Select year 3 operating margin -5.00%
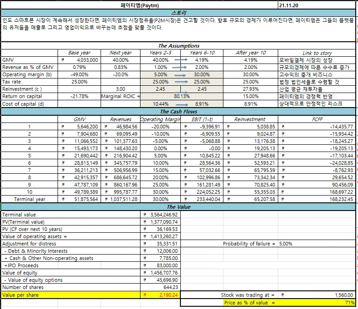 click(x=160, y=141)
